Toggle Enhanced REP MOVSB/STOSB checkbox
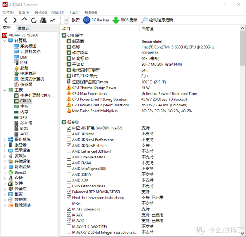 point(69,192)
